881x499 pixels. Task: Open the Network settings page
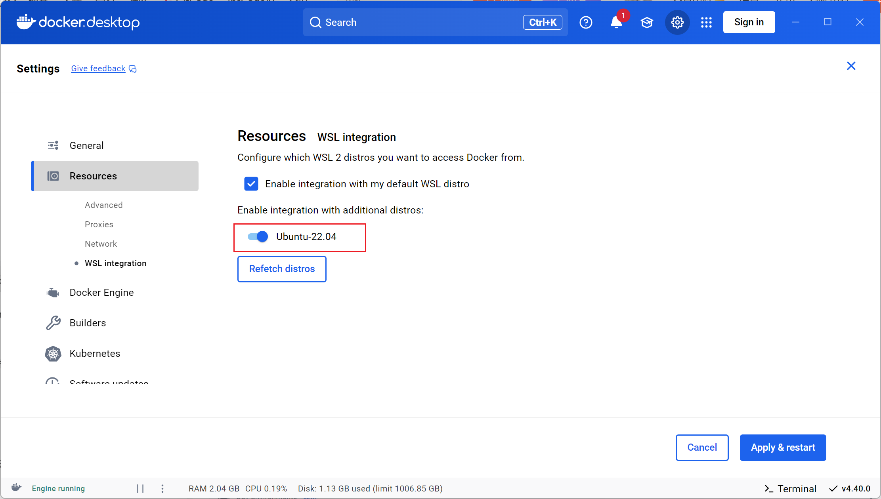click(101, 244)
